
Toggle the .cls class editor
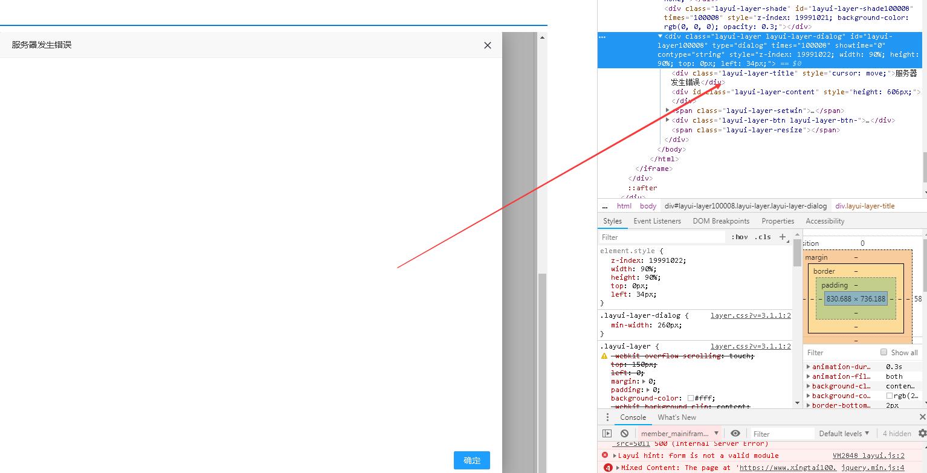763,237
